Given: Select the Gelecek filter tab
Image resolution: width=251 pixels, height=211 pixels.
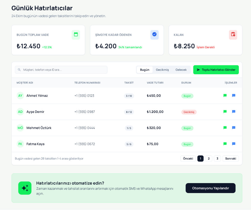Looking at the screenshot, I should tap(181, 70).
